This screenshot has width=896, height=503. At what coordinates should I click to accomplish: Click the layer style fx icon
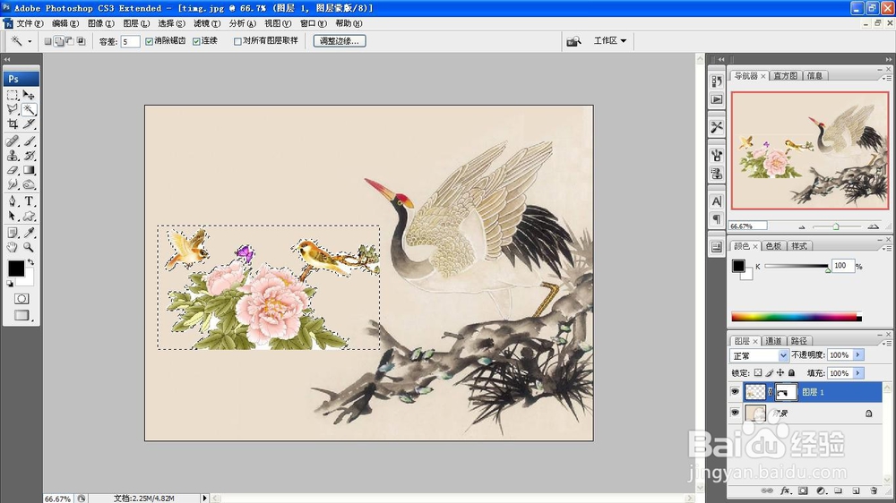(785, 490)
